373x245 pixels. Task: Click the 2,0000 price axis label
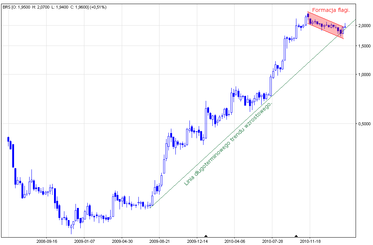(364, 26)
